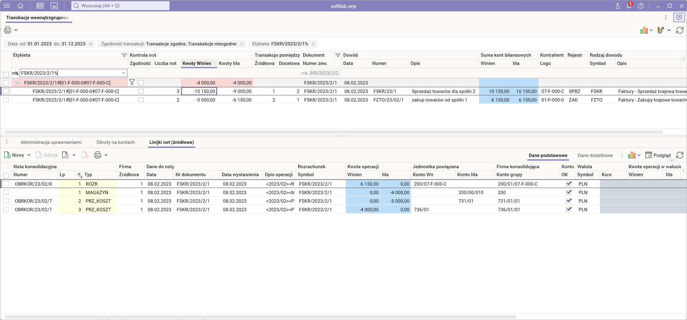
Task: Refresh the upper transactions grid
Action: 680,30
